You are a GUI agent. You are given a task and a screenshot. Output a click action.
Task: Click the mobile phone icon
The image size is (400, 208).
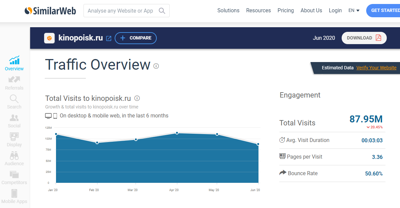click(x=55, y=116)
